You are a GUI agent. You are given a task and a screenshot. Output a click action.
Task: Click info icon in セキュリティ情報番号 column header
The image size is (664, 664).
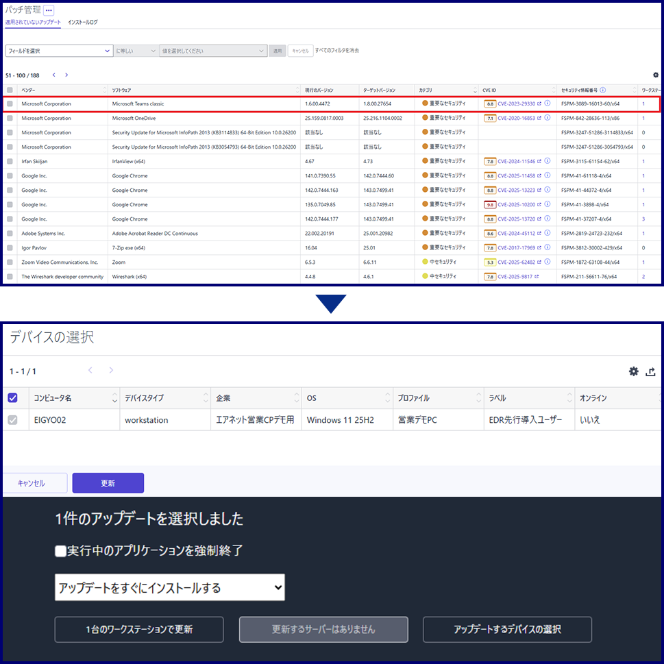pyautogui.click(x=602, y=90)
